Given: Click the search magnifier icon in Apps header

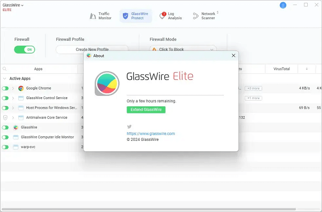Looking at the screenshot, I should [x=5, y=69].
